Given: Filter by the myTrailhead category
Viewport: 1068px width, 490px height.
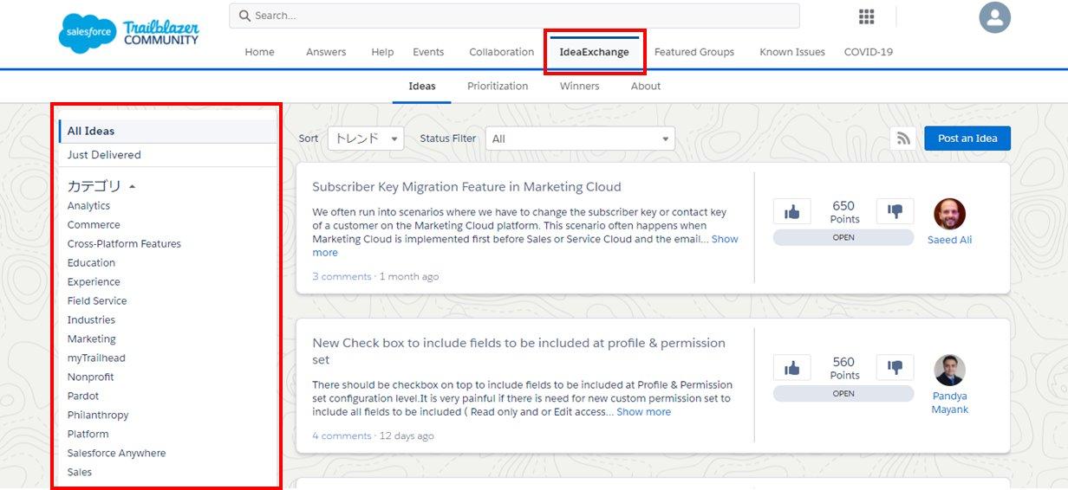Looking at the screenshot, I should tap(96, 358).
